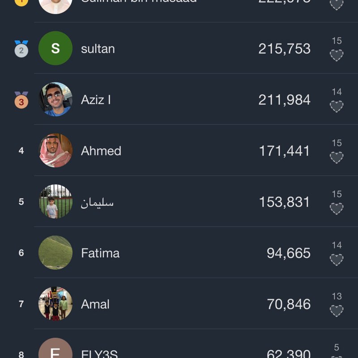
Task: Like Fatima's entry with the heart icon
Action: (x=337, y=259)
